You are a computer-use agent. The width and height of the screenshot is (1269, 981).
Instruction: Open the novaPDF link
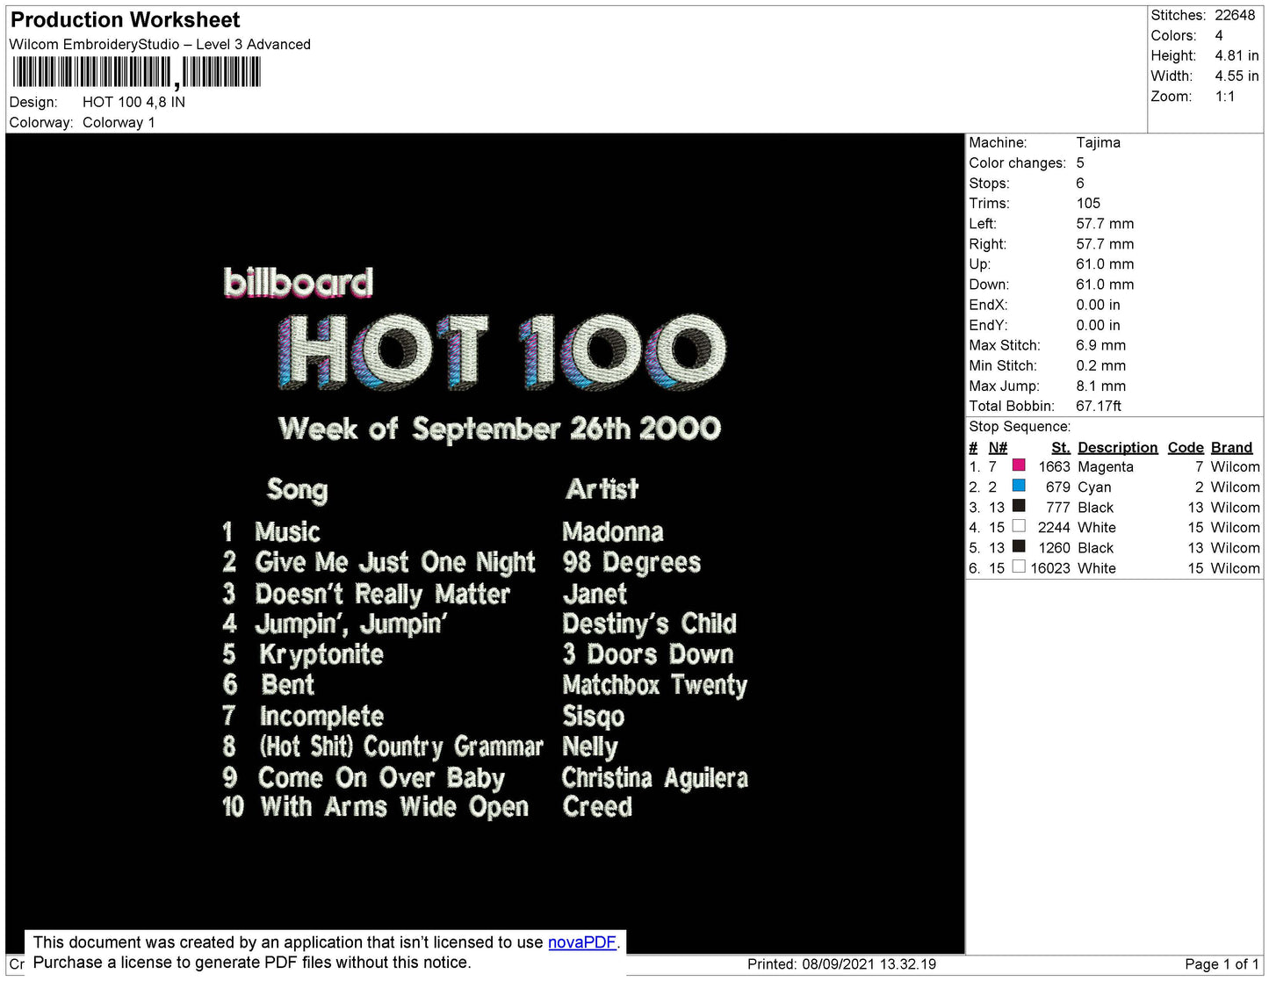click(582, 942)
